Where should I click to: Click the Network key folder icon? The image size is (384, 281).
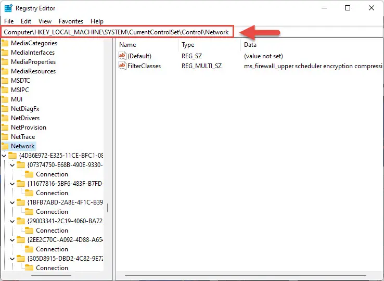coord(5,146)
